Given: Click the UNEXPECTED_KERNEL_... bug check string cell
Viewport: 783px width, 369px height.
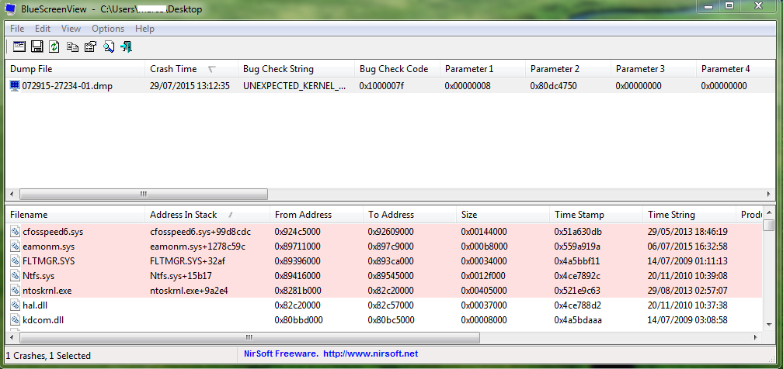Looking at the screenshot, I should point(294,86).
